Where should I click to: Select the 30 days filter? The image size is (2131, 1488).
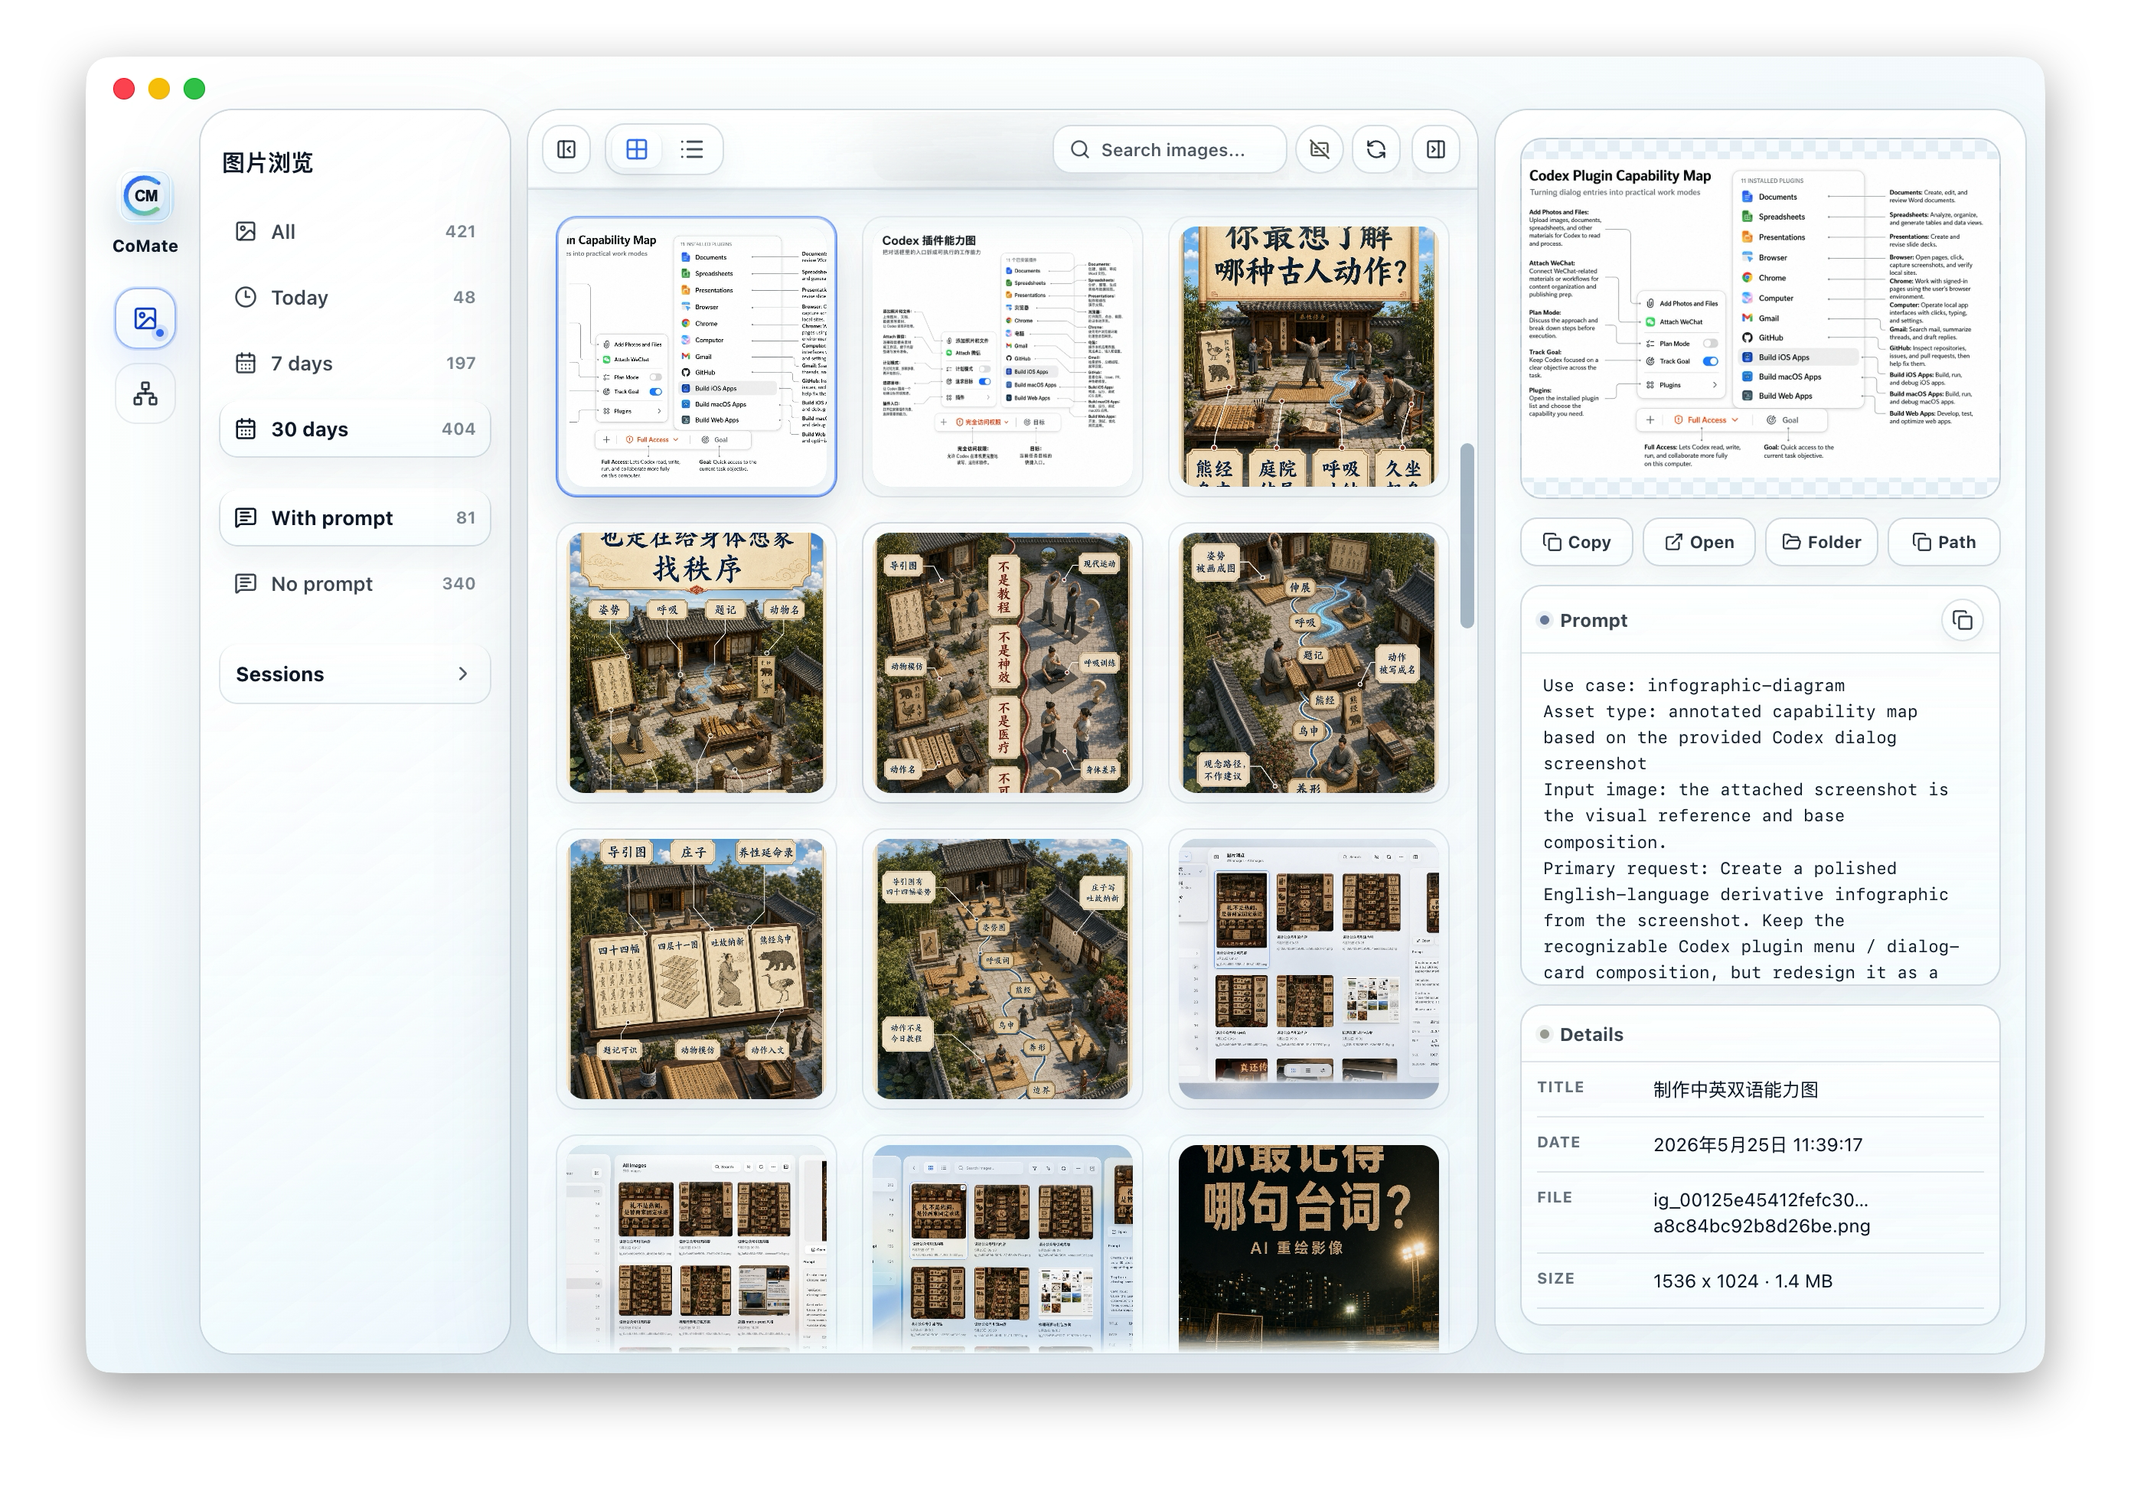tap(354, 429)
